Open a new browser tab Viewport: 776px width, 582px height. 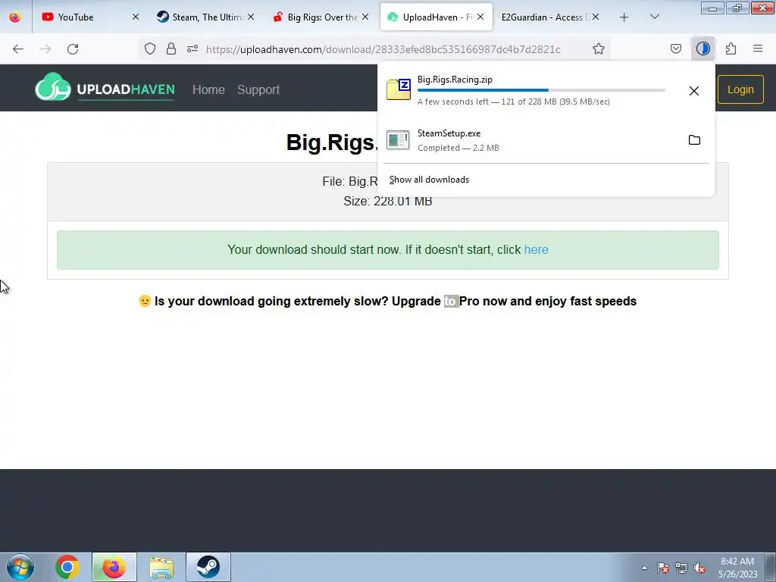(624, 17)
